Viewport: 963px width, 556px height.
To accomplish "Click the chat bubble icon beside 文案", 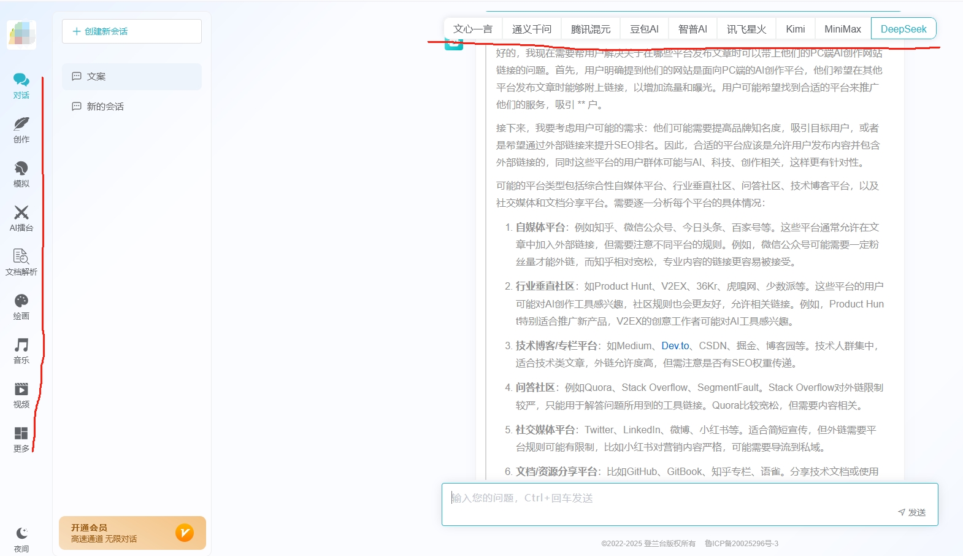I will click(77, 77).
